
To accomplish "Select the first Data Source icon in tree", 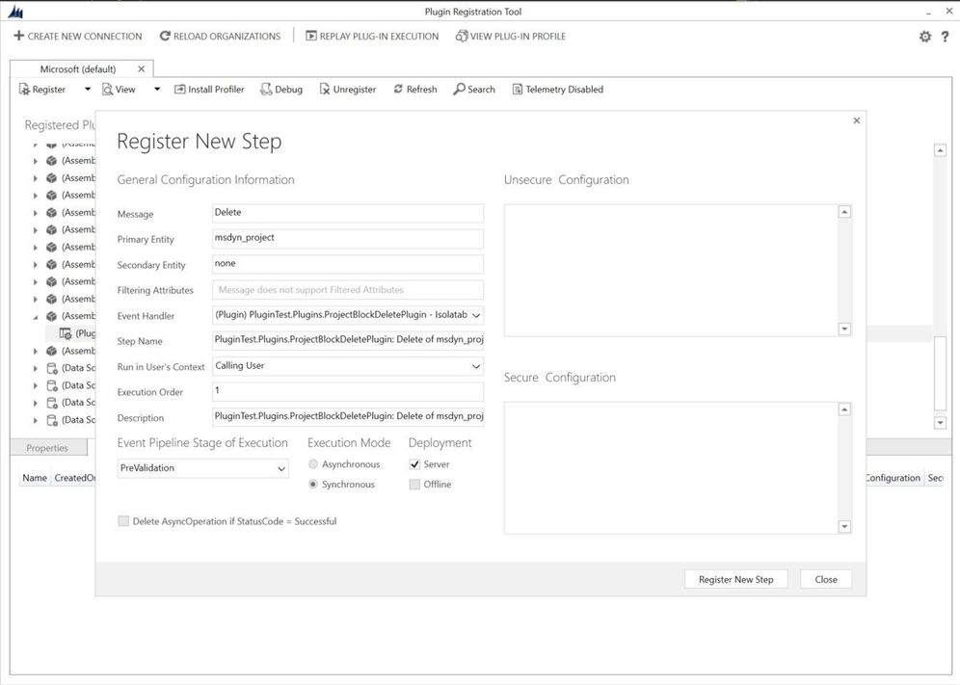I will (x=52, y=368).
